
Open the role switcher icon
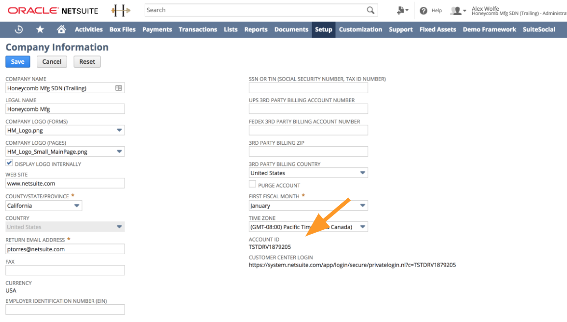pos(403,10)
